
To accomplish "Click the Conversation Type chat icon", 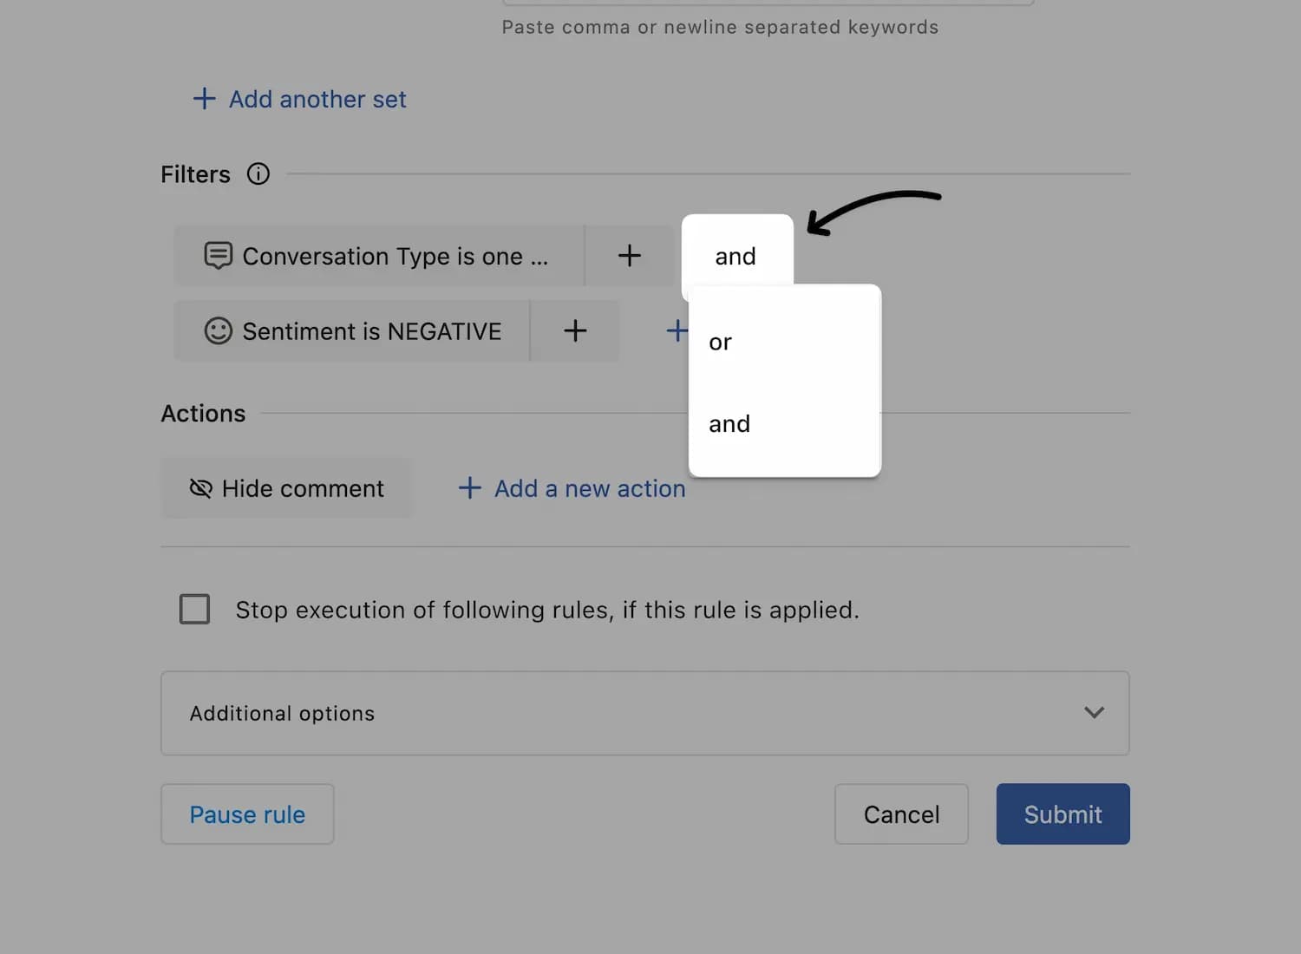I will (218, 256).
